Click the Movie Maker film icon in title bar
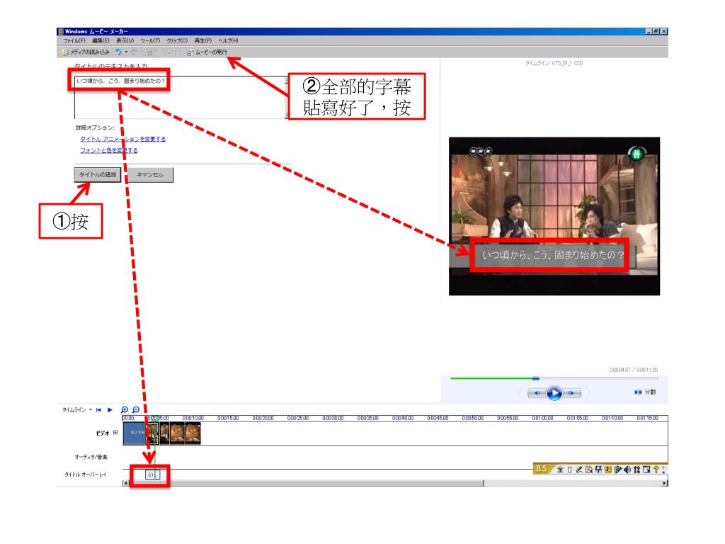Screen dimensions: 725x544 tap(61, 31)
